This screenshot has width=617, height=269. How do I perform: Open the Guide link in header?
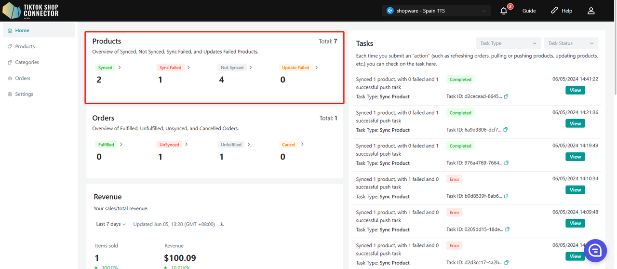click(x=529, y=11)
